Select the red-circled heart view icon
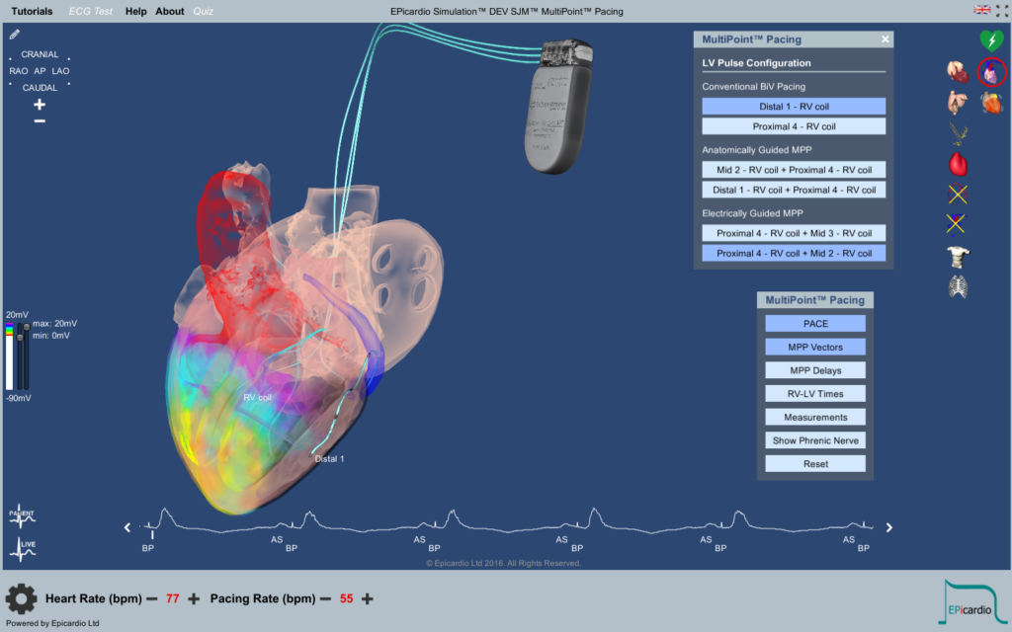The height and width of the screenshot is (632, 1012). 991,72
